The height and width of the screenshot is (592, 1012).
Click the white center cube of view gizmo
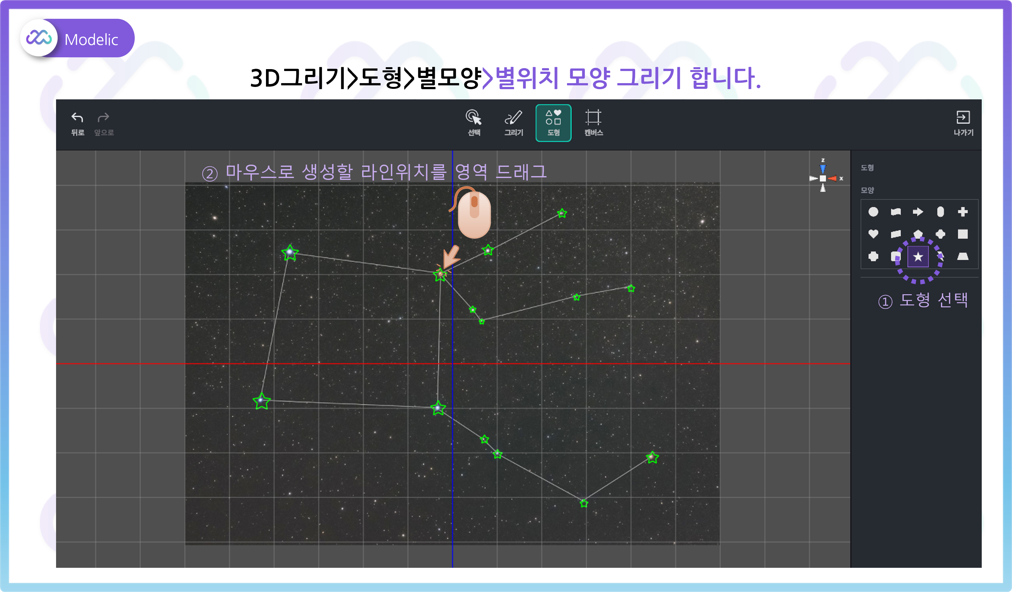pos(823,179)
